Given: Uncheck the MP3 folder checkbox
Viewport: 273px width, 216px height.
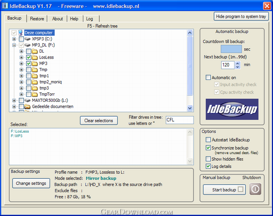Looking at the screenshot, I should click(x=29, y=64).
